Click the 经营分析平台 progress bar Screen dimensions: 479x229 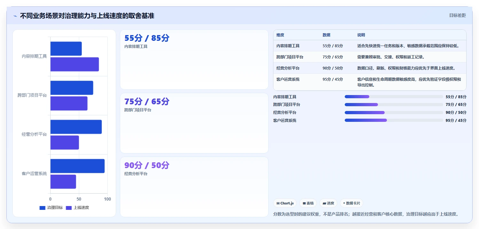[393, 113]
